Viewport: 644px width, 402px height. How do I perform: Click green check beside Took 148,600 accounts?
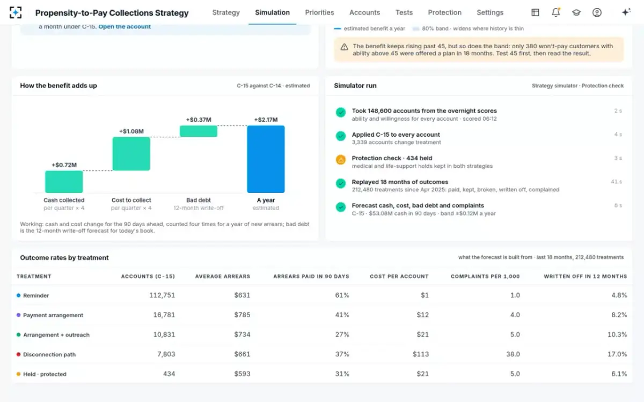click(x=340, y=113)
